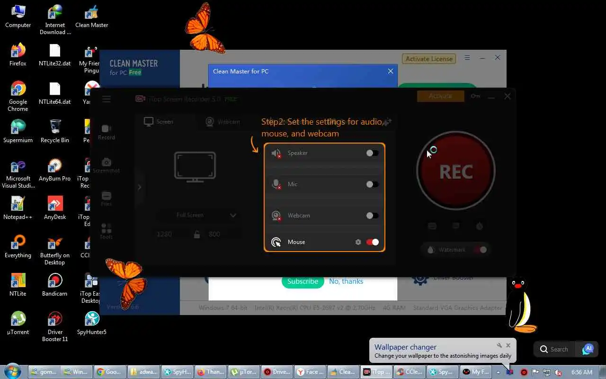Select the Everything desktop icon

(18, 246)
